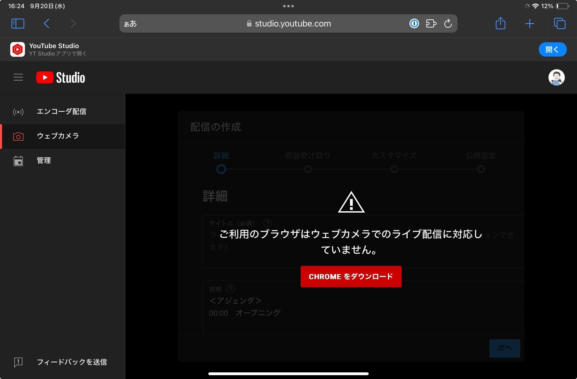
Task: Add a new tab with plus icon
Action: click(x=530, y=24)
